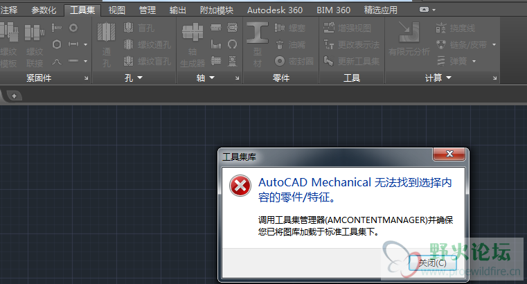Close the 工具集库 dialog with X
The width and height of the screenshot is (527, 284).
[449, 154]
